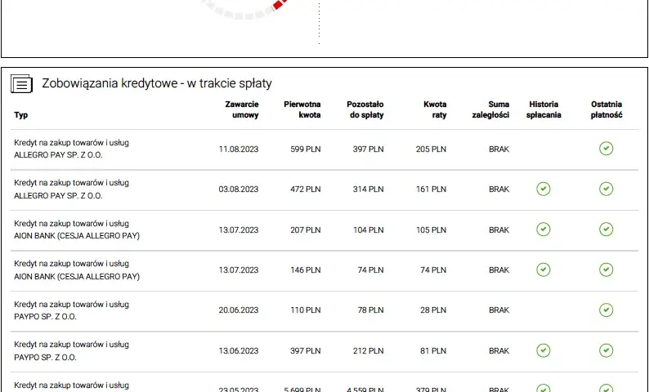
Task: Click repayment history checkmark for 146 PLN Aion Bank loan
Action: [x=544, y=269]
